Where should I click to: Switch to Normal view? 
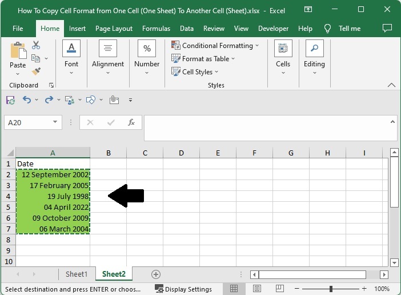click(x=234, y=289)
